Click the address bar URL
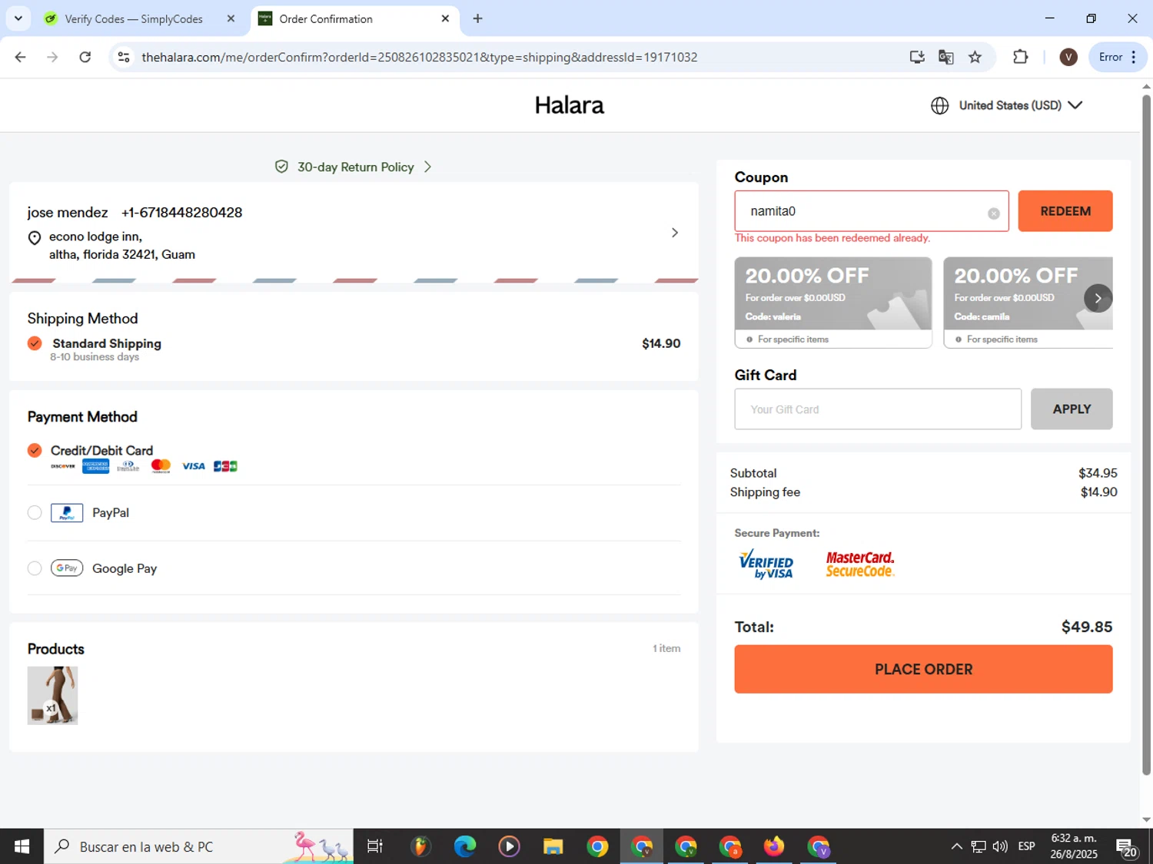1153x864 pixels. (x=420, y=57)
